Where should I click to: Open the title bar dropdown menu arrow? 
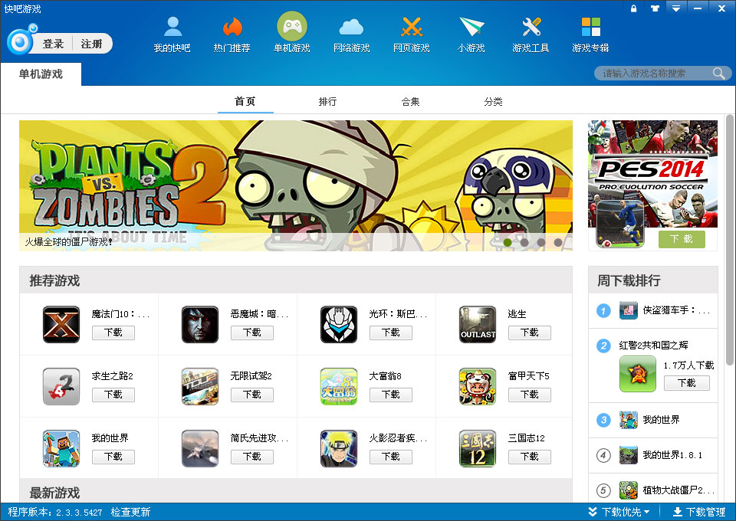676,8
